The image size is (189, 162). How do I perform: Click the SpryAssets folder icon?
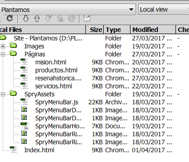pyautogui.click(x=13, y=93)
